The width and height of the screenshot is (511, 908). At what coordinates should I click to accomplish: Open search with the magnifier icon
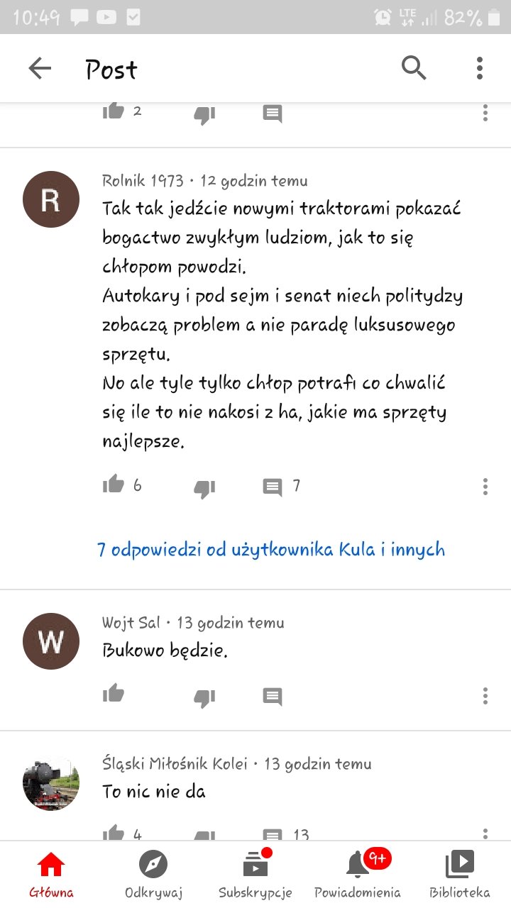[414, 68]
